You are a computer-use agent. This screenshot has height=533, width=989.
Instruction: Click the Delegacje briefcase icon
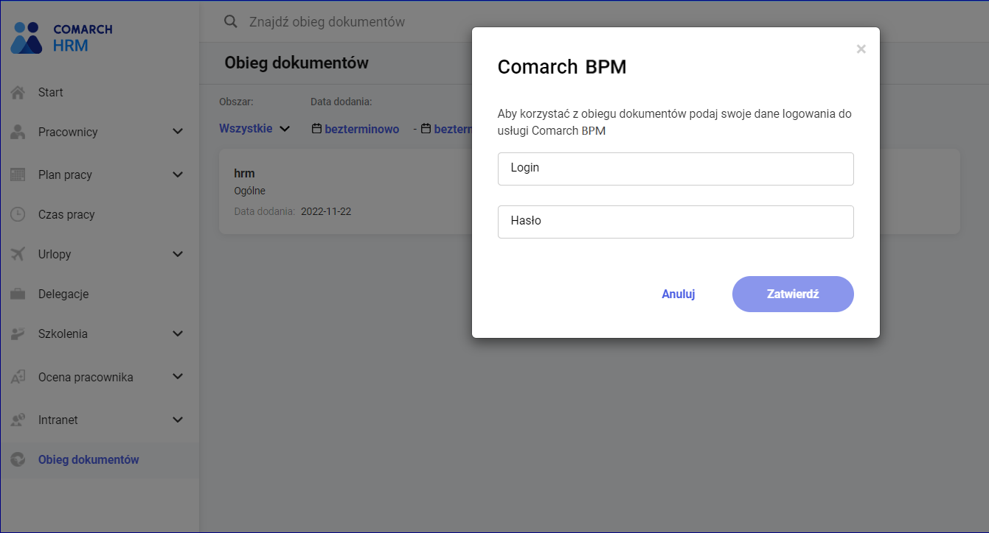point(18,294)
